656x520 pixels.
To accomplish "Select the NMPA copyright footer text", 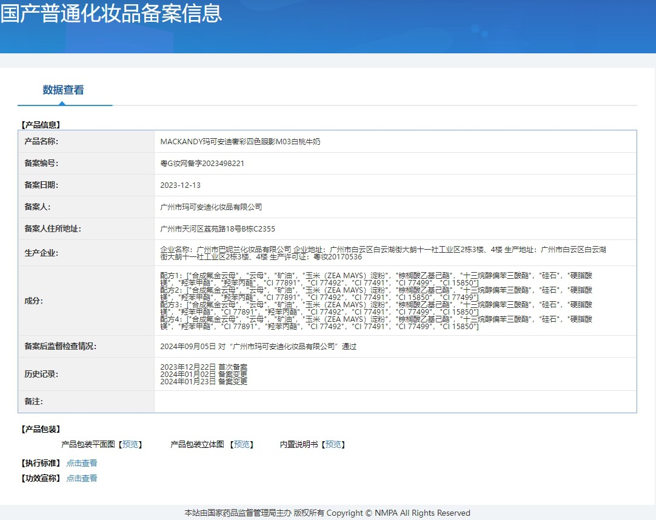I will [327, 513].
